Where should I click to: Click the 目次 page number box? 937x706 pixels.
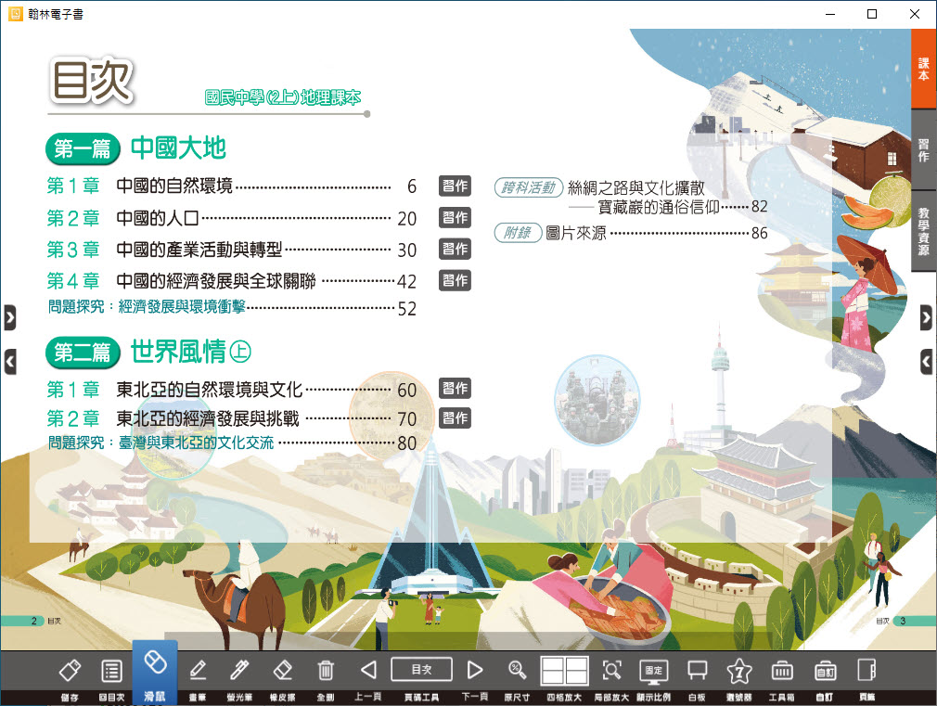(421, 669)
